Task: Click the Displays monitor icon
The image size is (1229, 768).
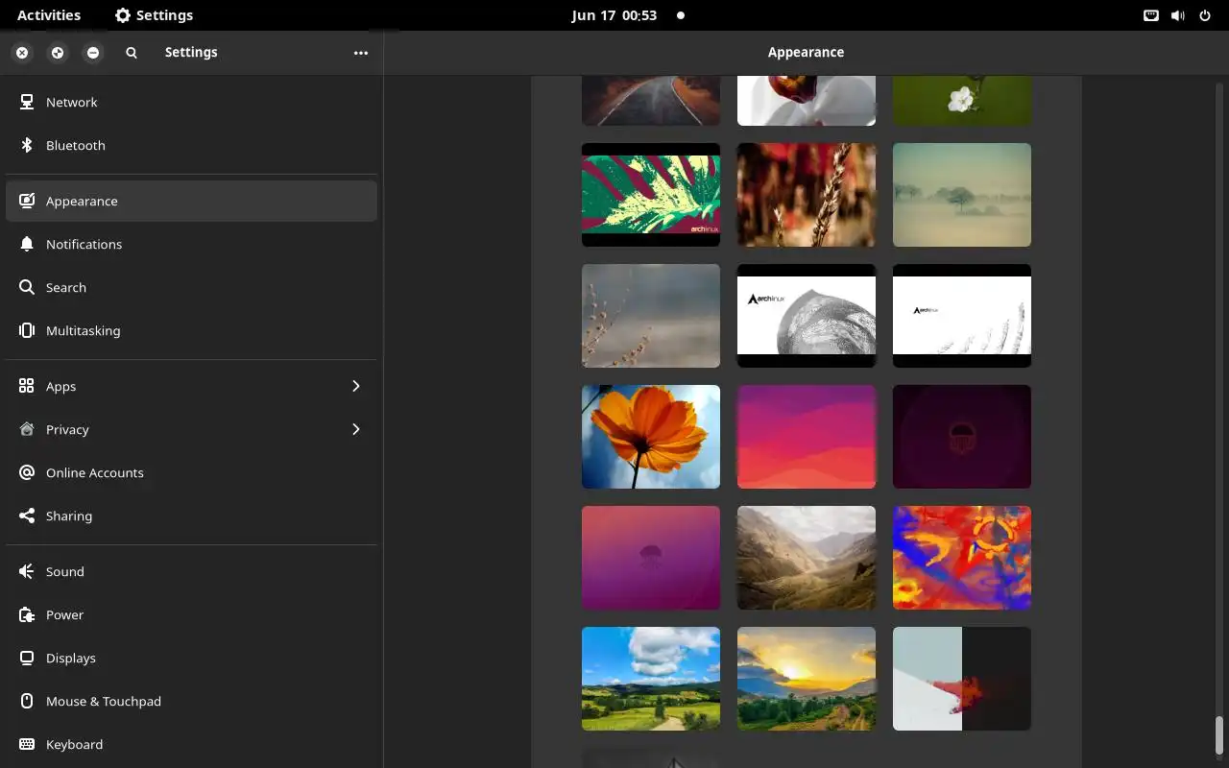Action: 27,658
